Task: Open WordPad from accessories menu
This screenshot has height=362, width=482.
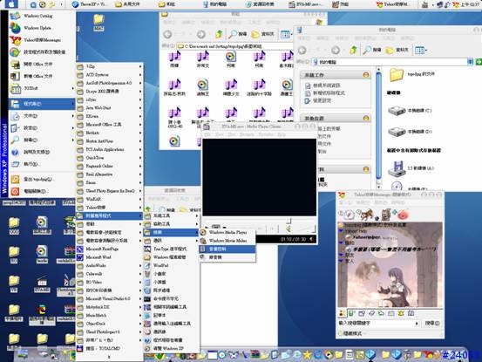Action: coord(171,265)
